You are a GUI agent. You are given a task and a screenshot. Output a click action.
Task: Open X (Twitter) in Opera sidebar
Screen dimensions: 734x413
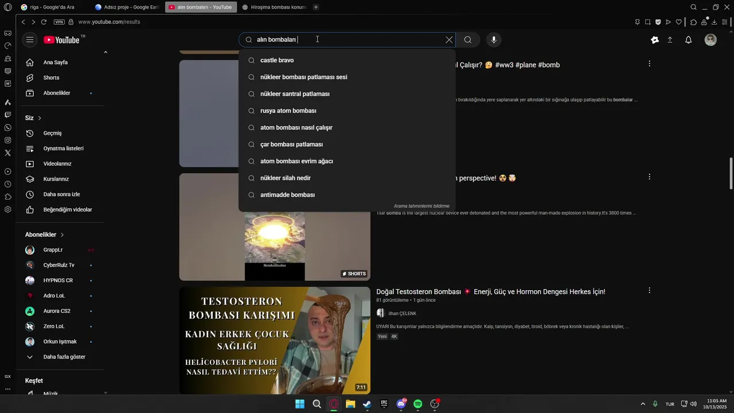pyautogui.click(x=7, y=153)
